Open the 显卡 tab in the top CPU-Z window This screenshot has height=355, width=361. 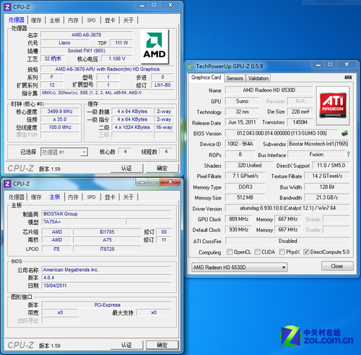point(110,20)
